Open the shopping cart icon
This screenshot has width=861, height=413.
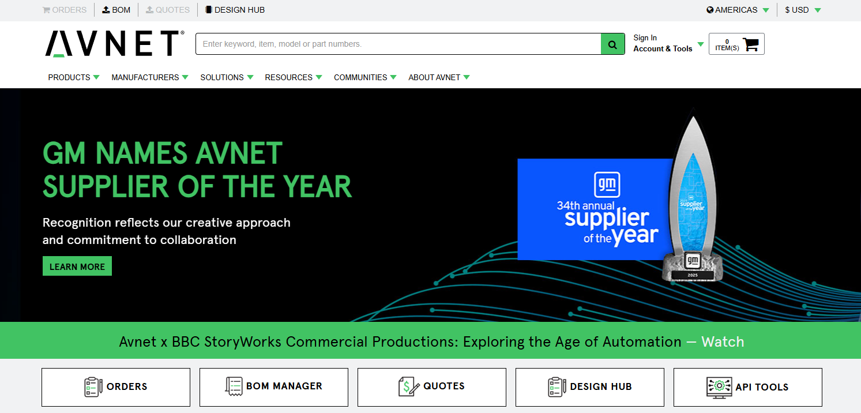pyautogui.click(x=750, y=44)
